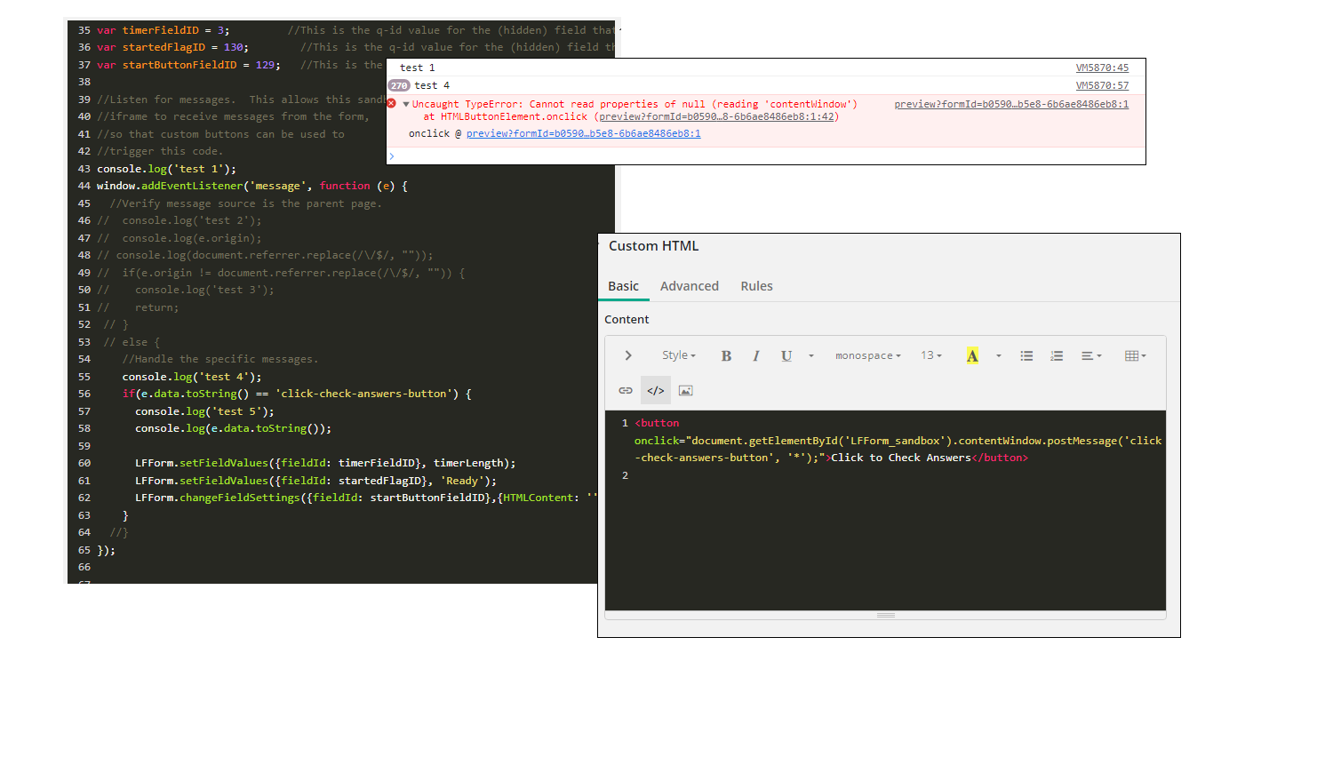Click the Custom HTML panel title
The width and height of the screenshot is (1333, 757).
[x=653, y=246]
